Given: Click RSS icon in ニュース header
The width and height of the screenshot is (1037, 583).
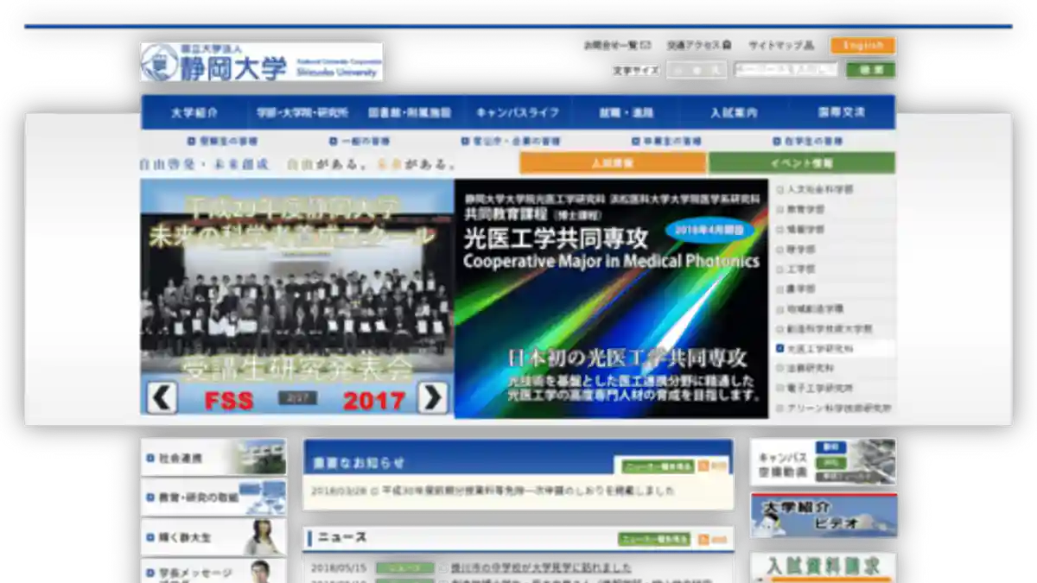Looking at the screenshot, I should click(x=704, y=539).
